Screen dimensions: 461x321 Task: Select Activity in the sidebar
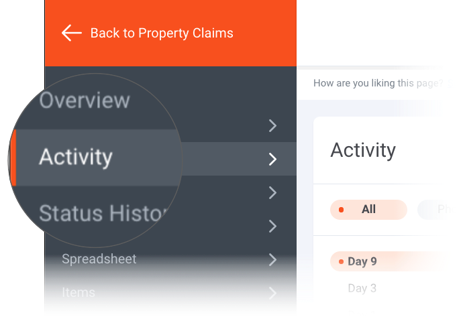(x=76, y=157)
